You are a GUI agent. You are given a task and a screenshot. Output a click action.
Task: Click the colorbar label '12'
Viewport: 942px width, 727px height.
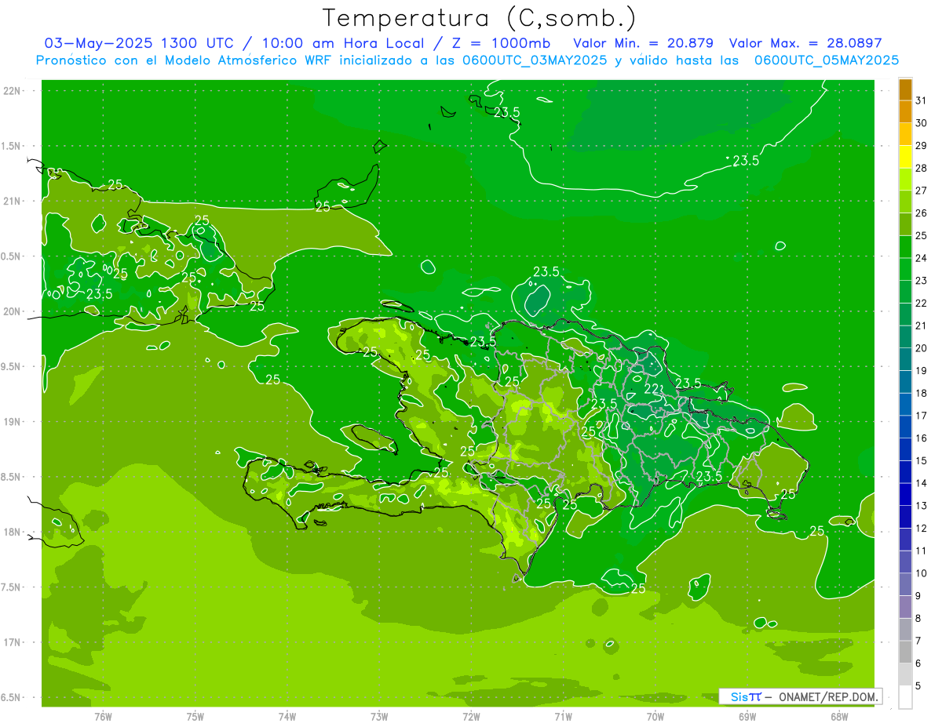(922, 529)
